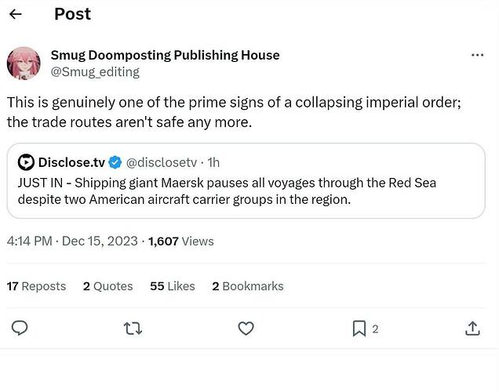Screen dimensions: 499x392
Task: Toggle the bookmark icon
Action: pos(359,328)
